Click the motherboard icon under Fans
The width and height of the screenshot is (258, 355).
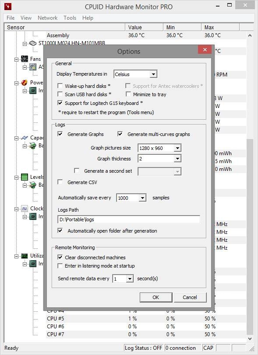pos(33,67)
